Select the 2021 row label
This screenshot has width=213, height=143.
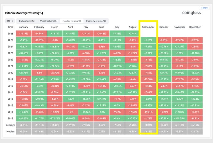10,66
